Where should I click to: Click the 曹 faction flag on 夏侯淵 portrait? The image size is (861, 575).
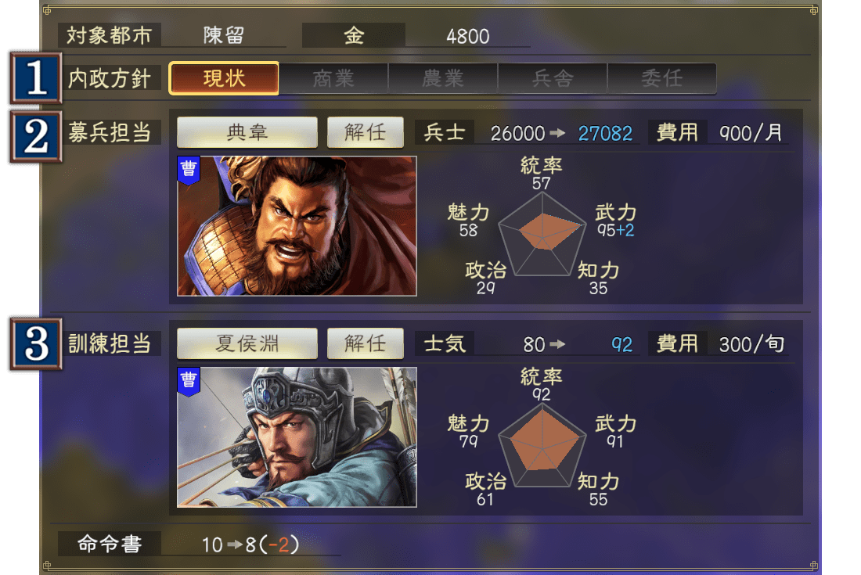click(189, 382)
